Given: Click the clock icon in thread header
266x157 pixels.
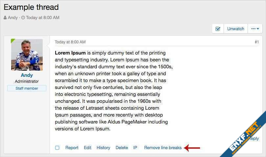Looking at the screenshot, I should (x=23, y=18).
